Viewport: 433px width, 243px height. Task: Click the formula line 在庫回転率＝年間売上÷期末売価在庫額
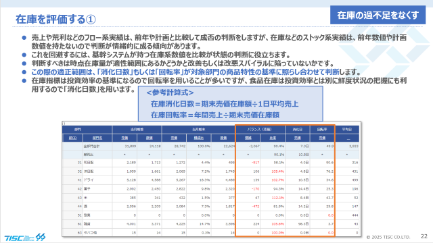coord(215,115)
